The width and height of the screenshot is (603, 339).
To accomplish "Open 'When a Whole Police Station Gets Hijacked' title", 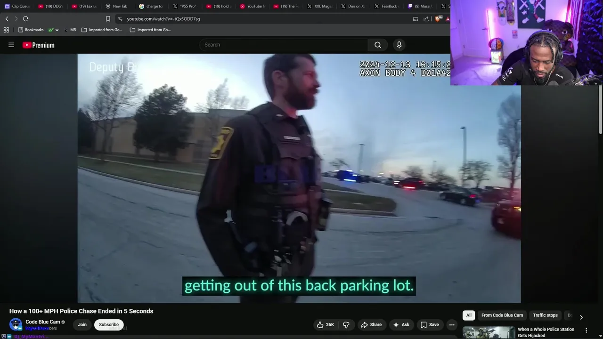I will pyautogui.click(x=546, y=332).
